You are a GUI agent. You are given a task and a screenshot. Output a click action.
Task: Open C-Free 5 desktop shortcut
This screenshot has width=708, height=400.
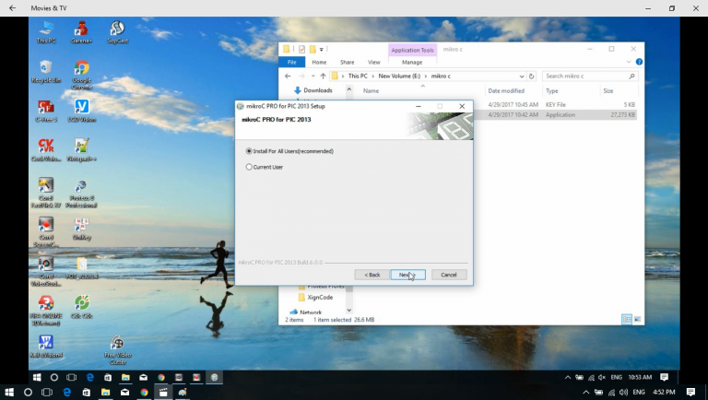(46, 111)
